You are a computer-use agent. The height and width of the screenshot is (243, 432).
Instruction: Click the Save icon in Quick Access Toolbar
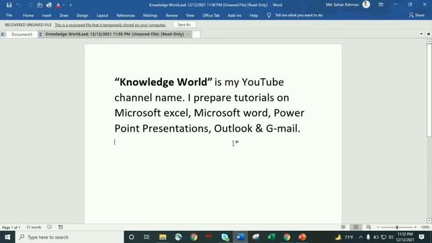coord(9,5)
